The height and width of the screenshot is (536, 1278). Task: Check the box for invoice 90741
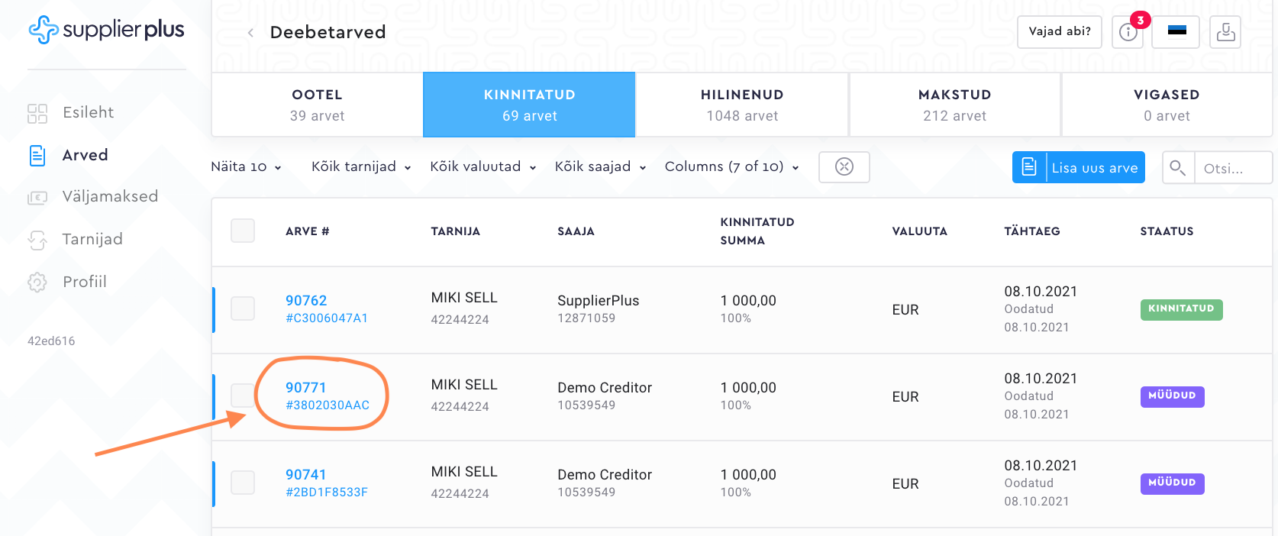point(243,483)
